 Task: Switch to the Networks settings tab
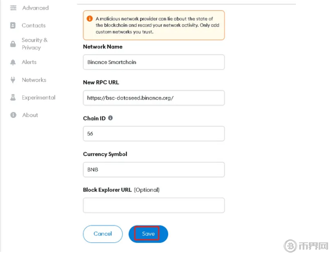[x=34, y=80]
